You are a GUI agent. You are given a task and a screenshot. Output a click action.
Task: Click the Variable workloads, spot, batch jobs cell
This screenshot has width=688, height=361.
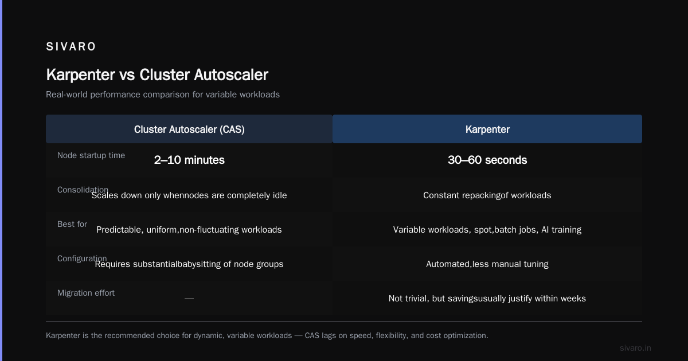pyautogui.click(x=487, y=230)
